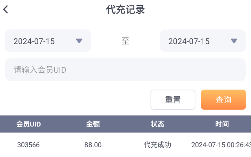Tap the orange 查询 query button

coord(223,100)
